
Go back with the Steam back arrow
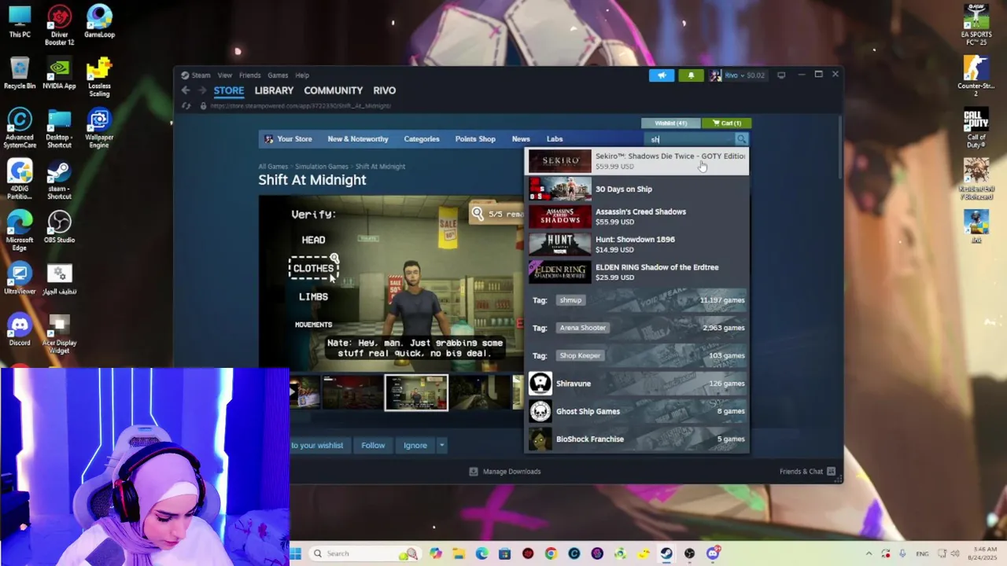click(x=186, y=90)
